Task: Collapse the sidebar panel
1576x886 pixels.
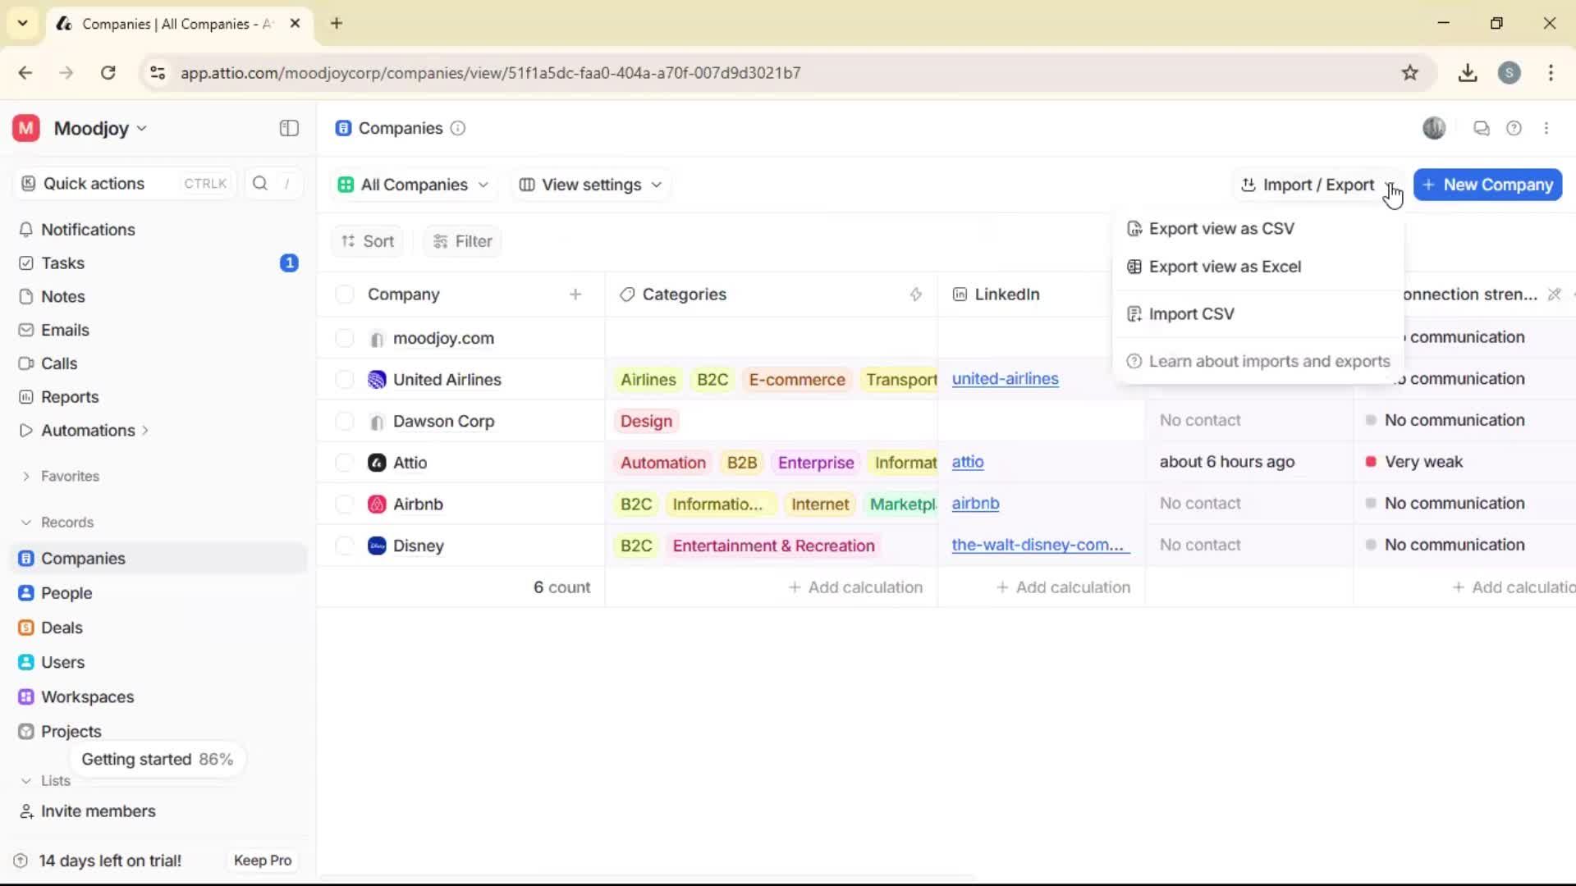Action: (288, 129)
